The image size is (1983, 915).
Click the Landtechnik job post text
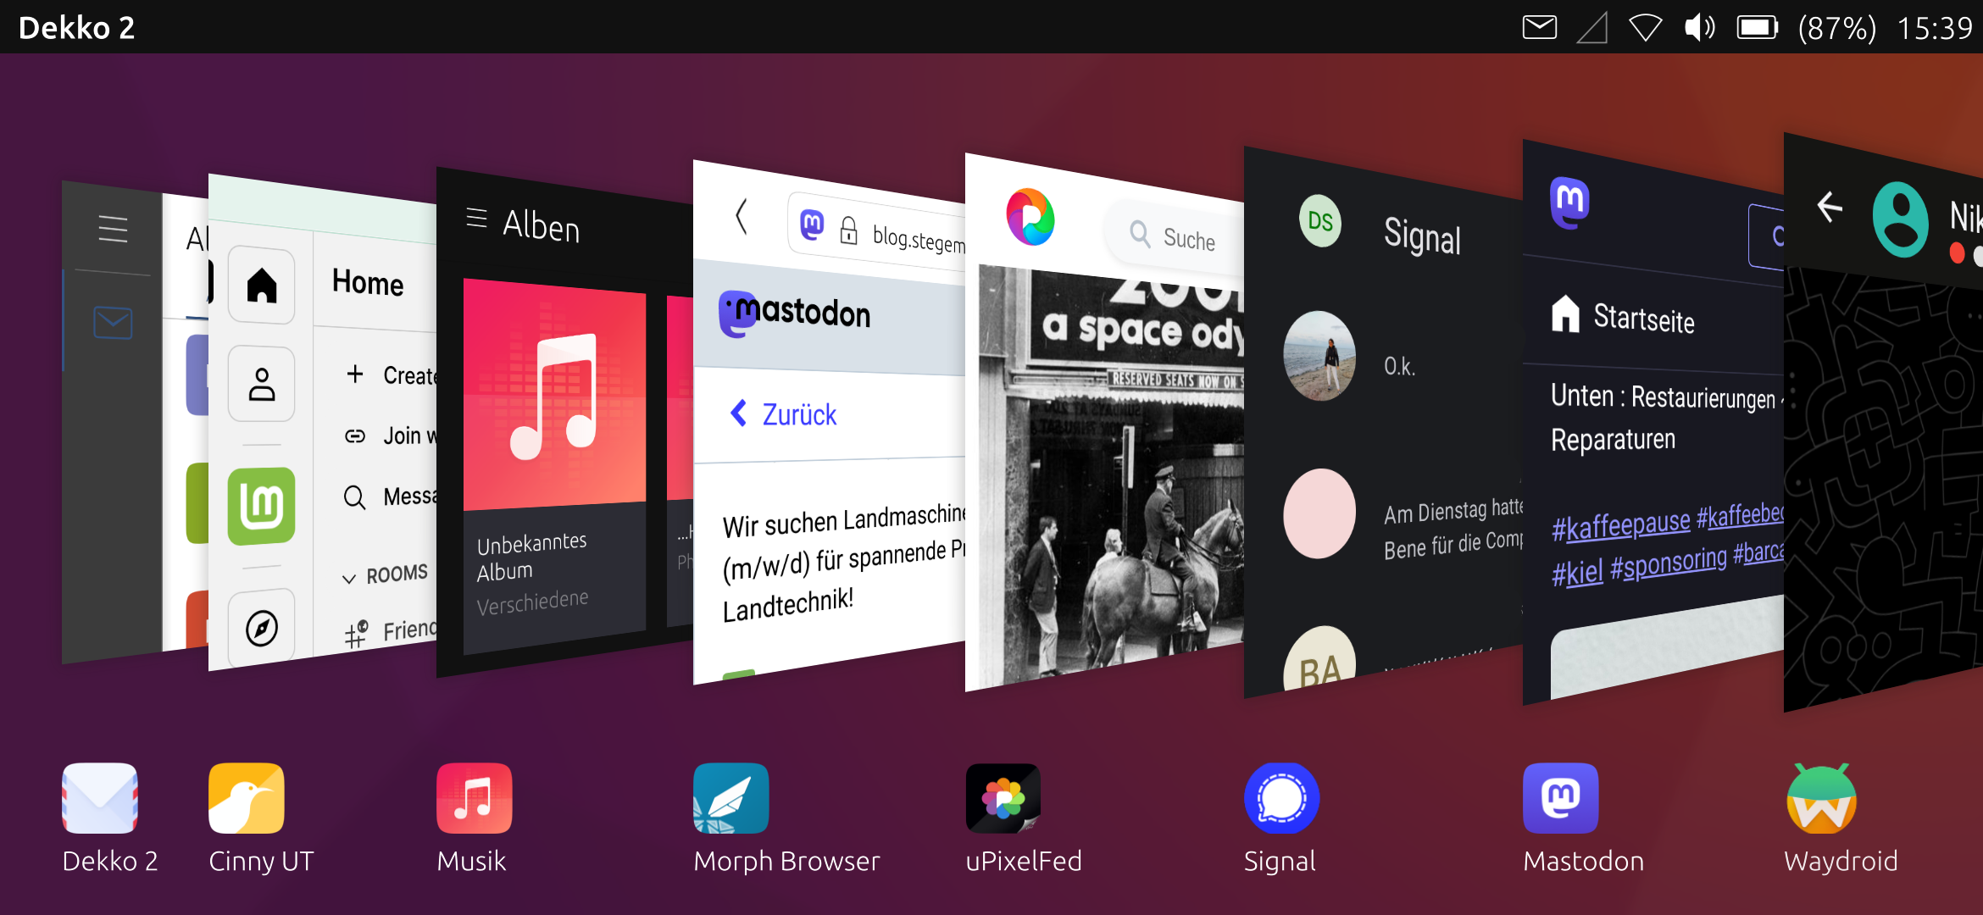tap(843, 562)
